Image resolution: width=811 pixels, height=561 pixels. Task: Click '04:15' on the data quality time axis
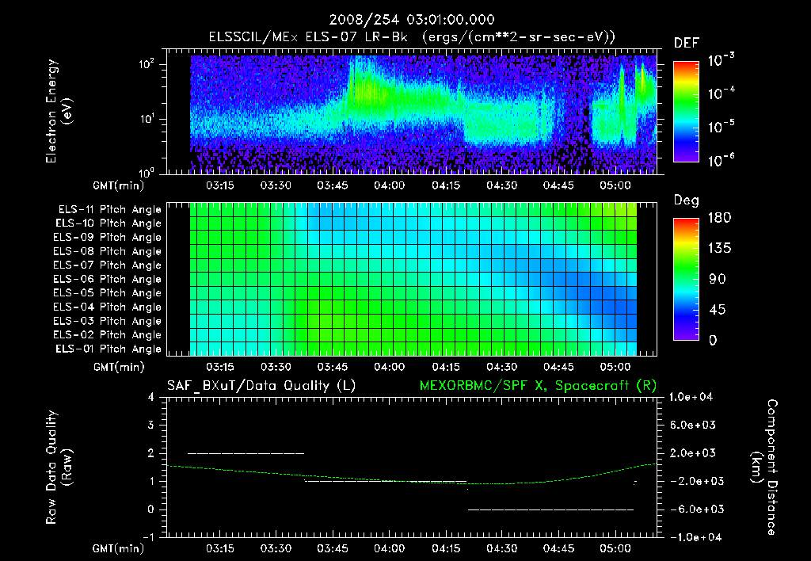coord(445,548)
